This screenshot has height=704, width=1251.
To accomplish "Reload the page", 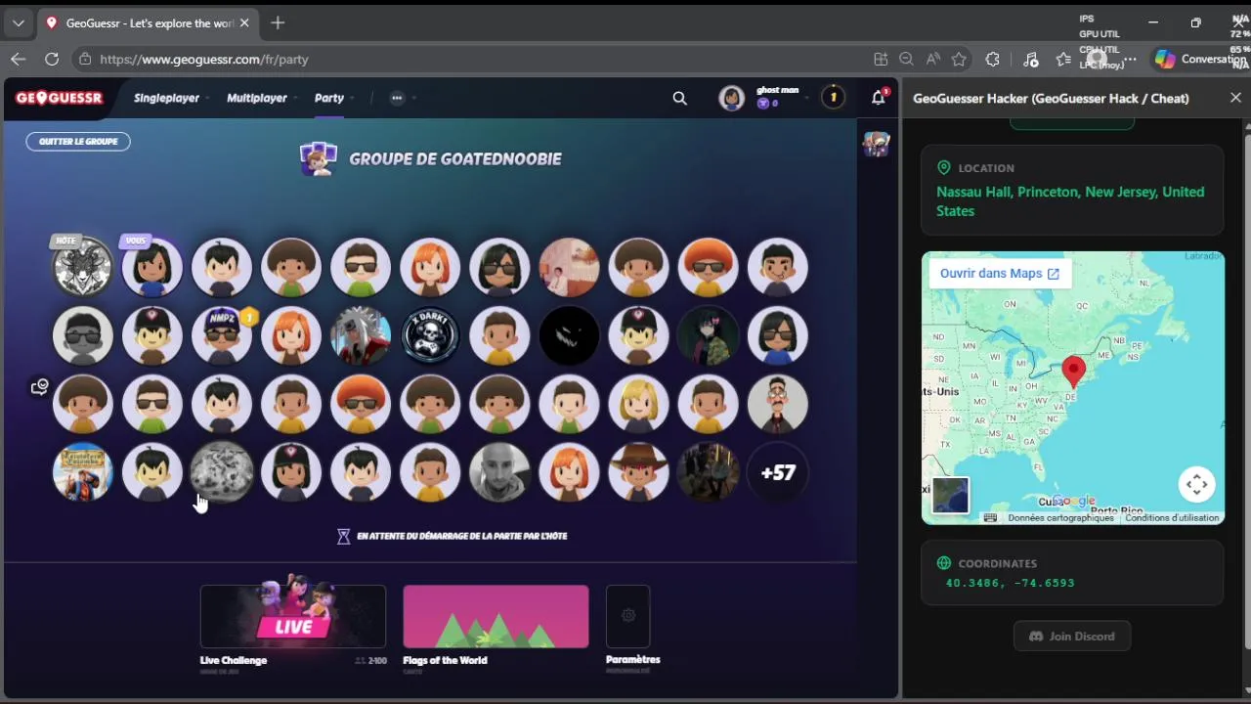I will pos(52,59).
